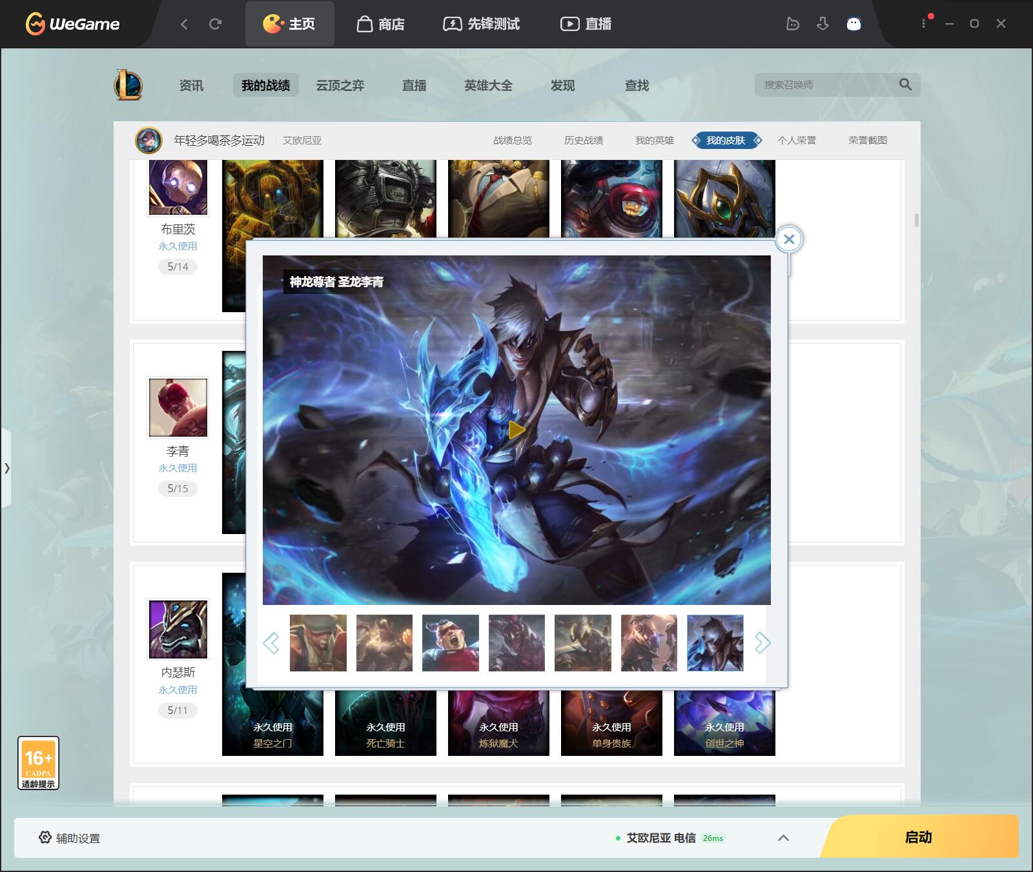Select the 英雄大全 menu item
Viewport: 1033px width, 872px height.
tap(488, 85)
